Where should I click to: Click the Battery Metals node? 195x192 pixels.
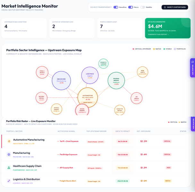pos(41,98)
